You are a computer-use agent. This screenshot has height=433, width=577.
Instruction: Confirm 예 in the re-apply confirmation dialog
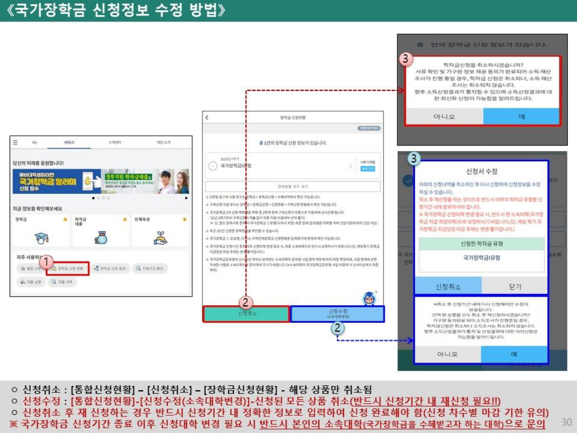[514, 354]
